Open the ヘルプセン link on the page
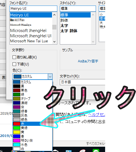 point(97,115)
